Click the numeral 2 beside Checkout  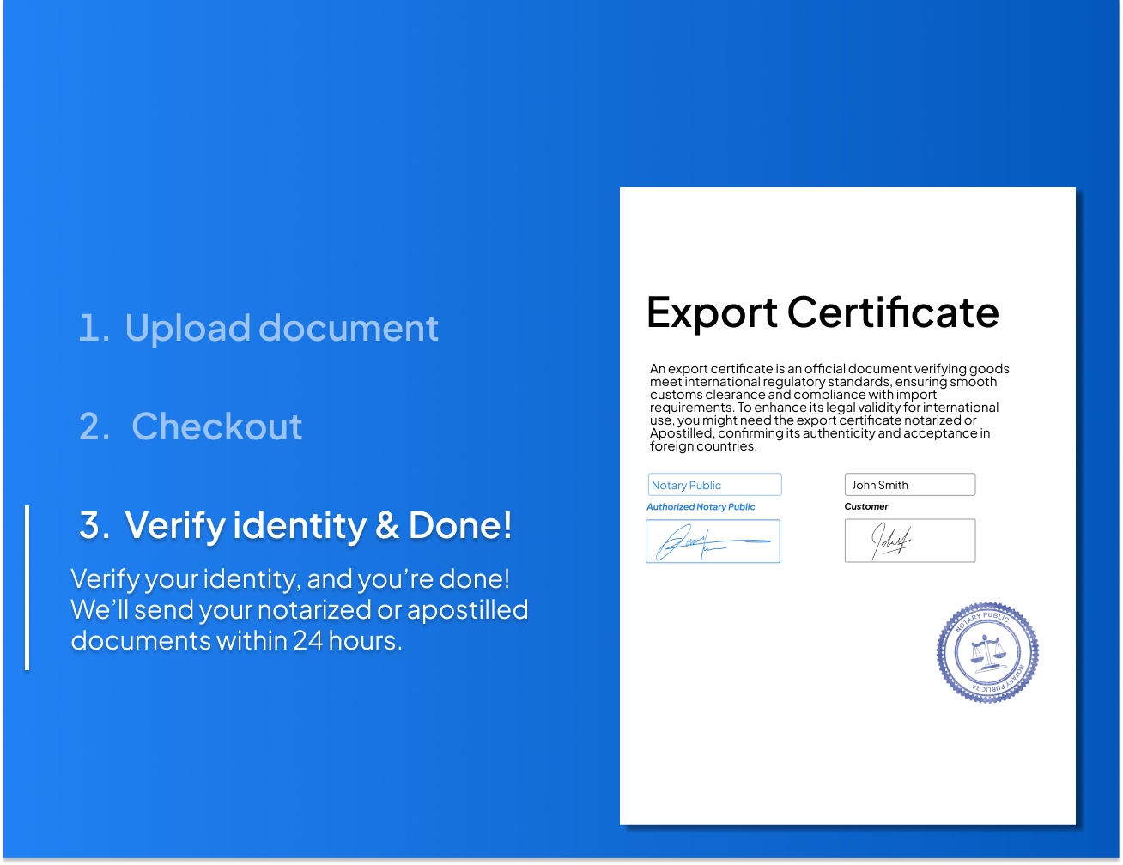[x=93, y=426]
